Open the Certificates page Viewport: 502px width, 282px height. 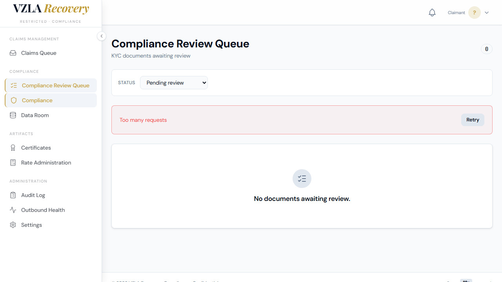(51, 148)
